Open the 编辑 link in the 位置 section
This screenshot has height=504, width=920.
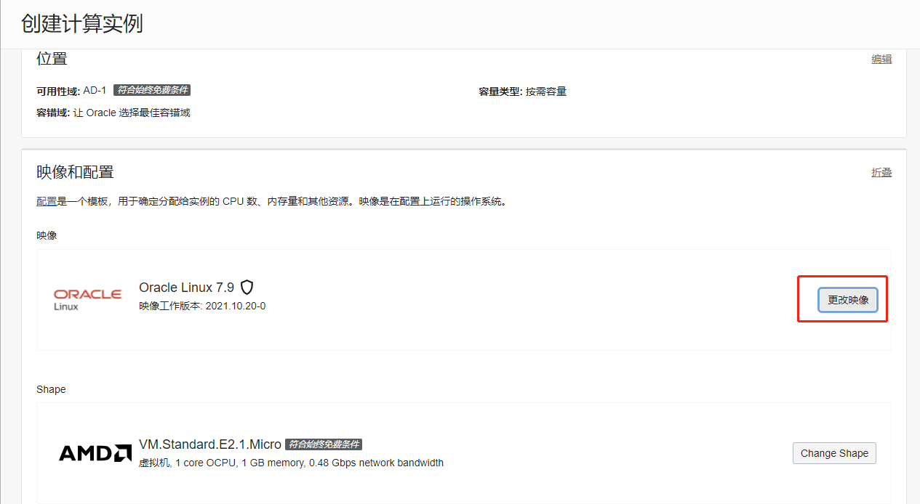click(881, 59)
